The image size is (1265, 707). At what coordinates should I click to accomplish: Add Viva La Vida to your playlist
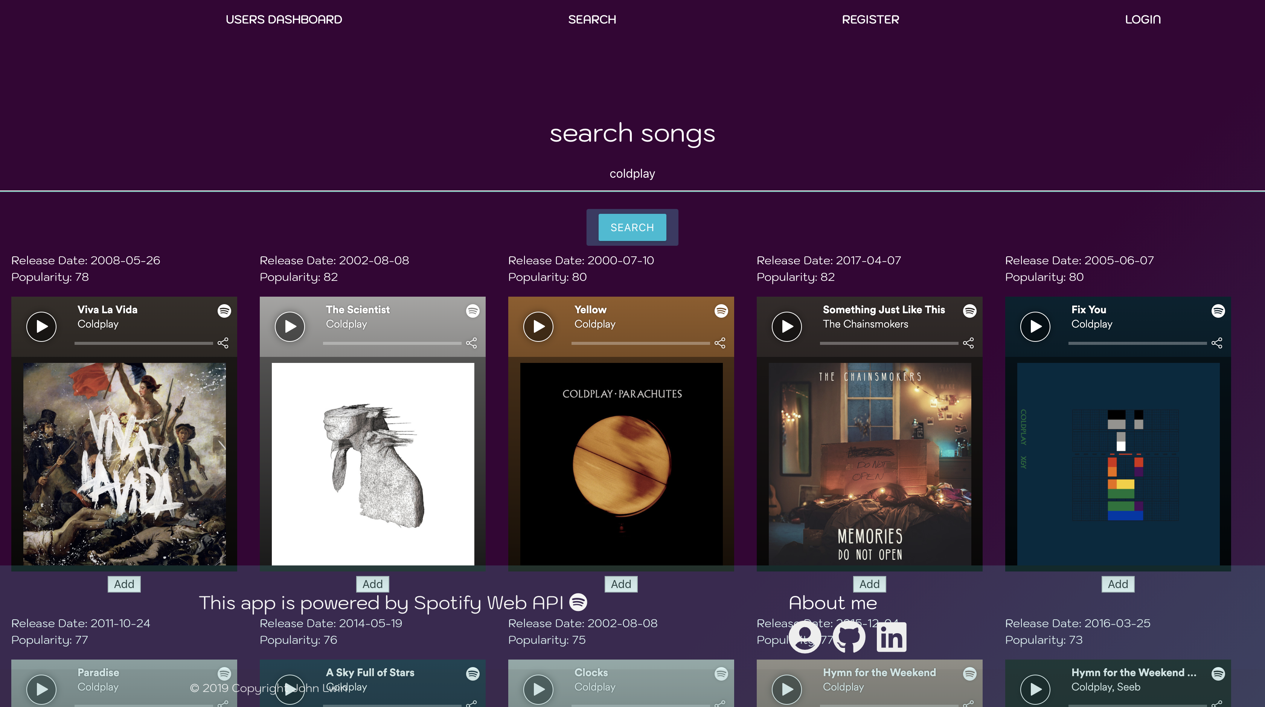point(124,584)
